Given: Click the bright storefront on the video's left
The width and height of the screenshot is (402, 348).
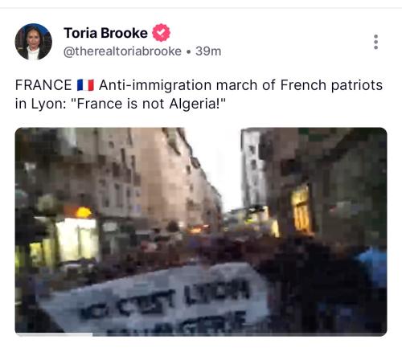Looking at the screenshot, I should tap(77, 240).
